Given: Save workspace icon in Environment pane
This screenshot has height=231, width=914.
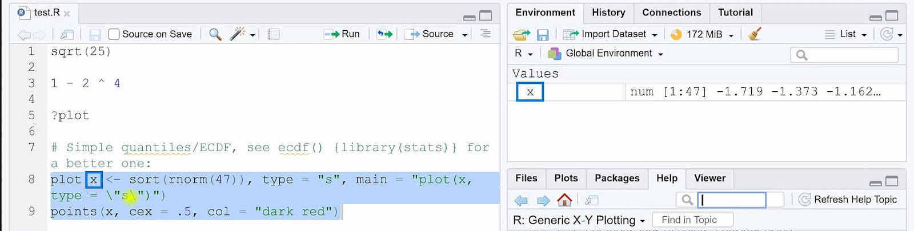Looking at the screenshot, I should tap(542, 35).
